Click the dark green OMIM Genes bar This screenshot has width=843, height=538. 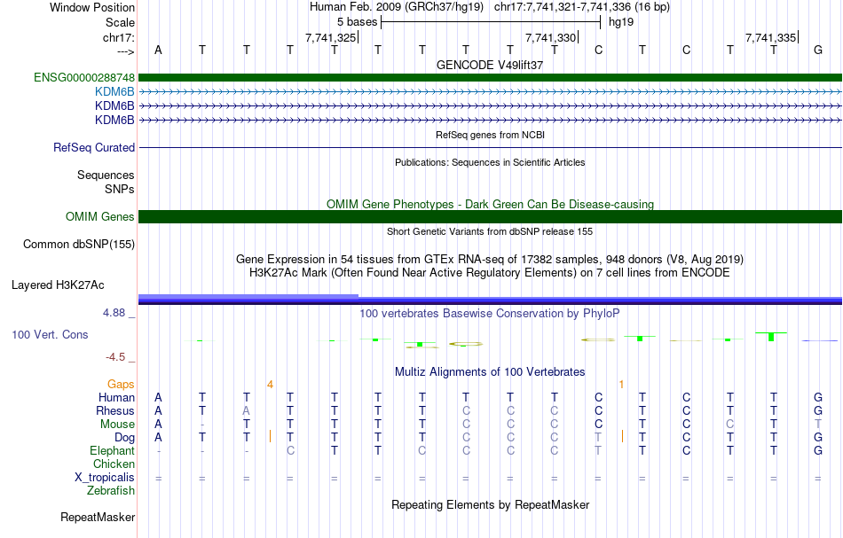click(x=490, y=216)
